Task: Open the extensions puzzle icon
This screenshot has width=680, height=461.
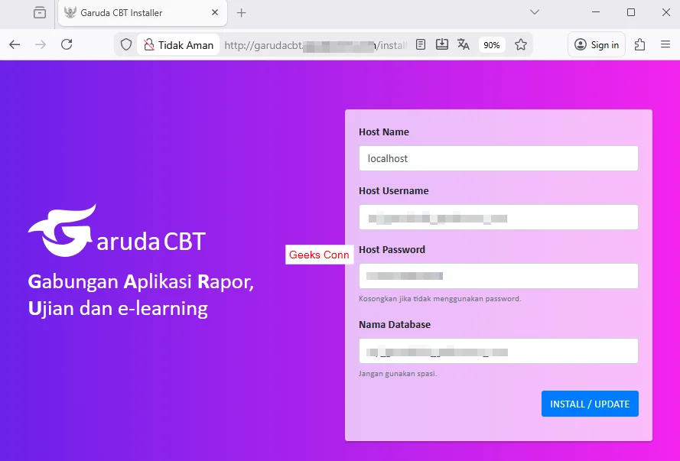Action: coord(639,44)
